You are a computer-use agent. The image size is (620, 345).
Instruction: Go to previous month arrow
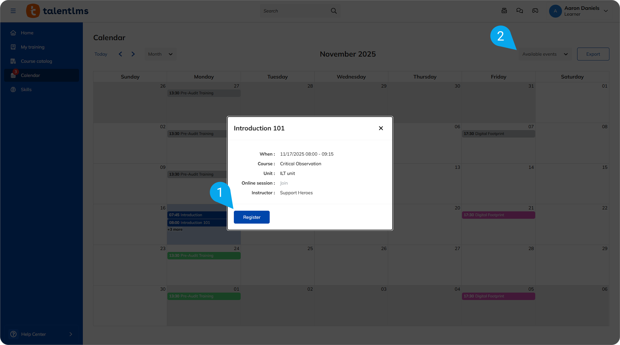[x=120, y=54]
